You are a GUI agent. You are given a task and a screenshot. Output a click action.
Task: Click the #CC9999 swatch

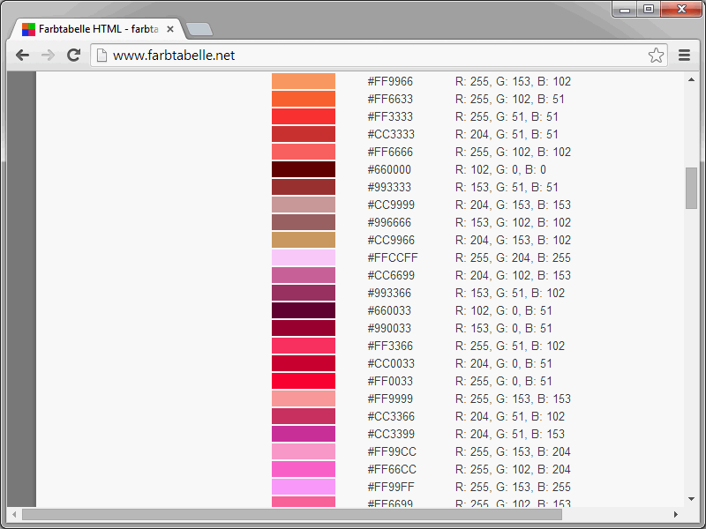tap(304, 205)
